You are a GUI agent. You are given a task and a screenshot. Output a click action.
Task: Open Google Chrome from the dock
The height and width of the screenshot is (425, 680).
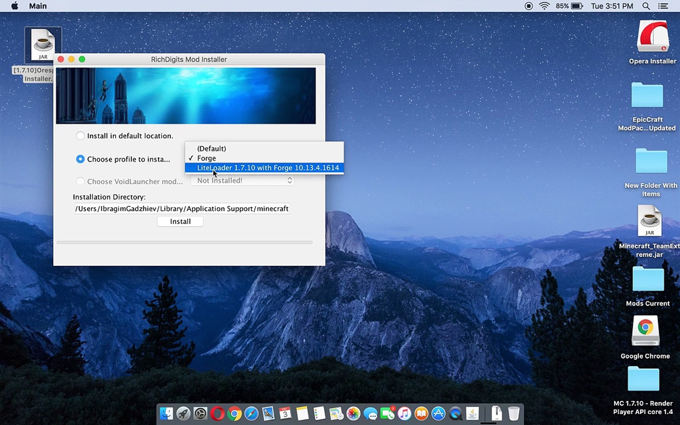click(234, 414)
